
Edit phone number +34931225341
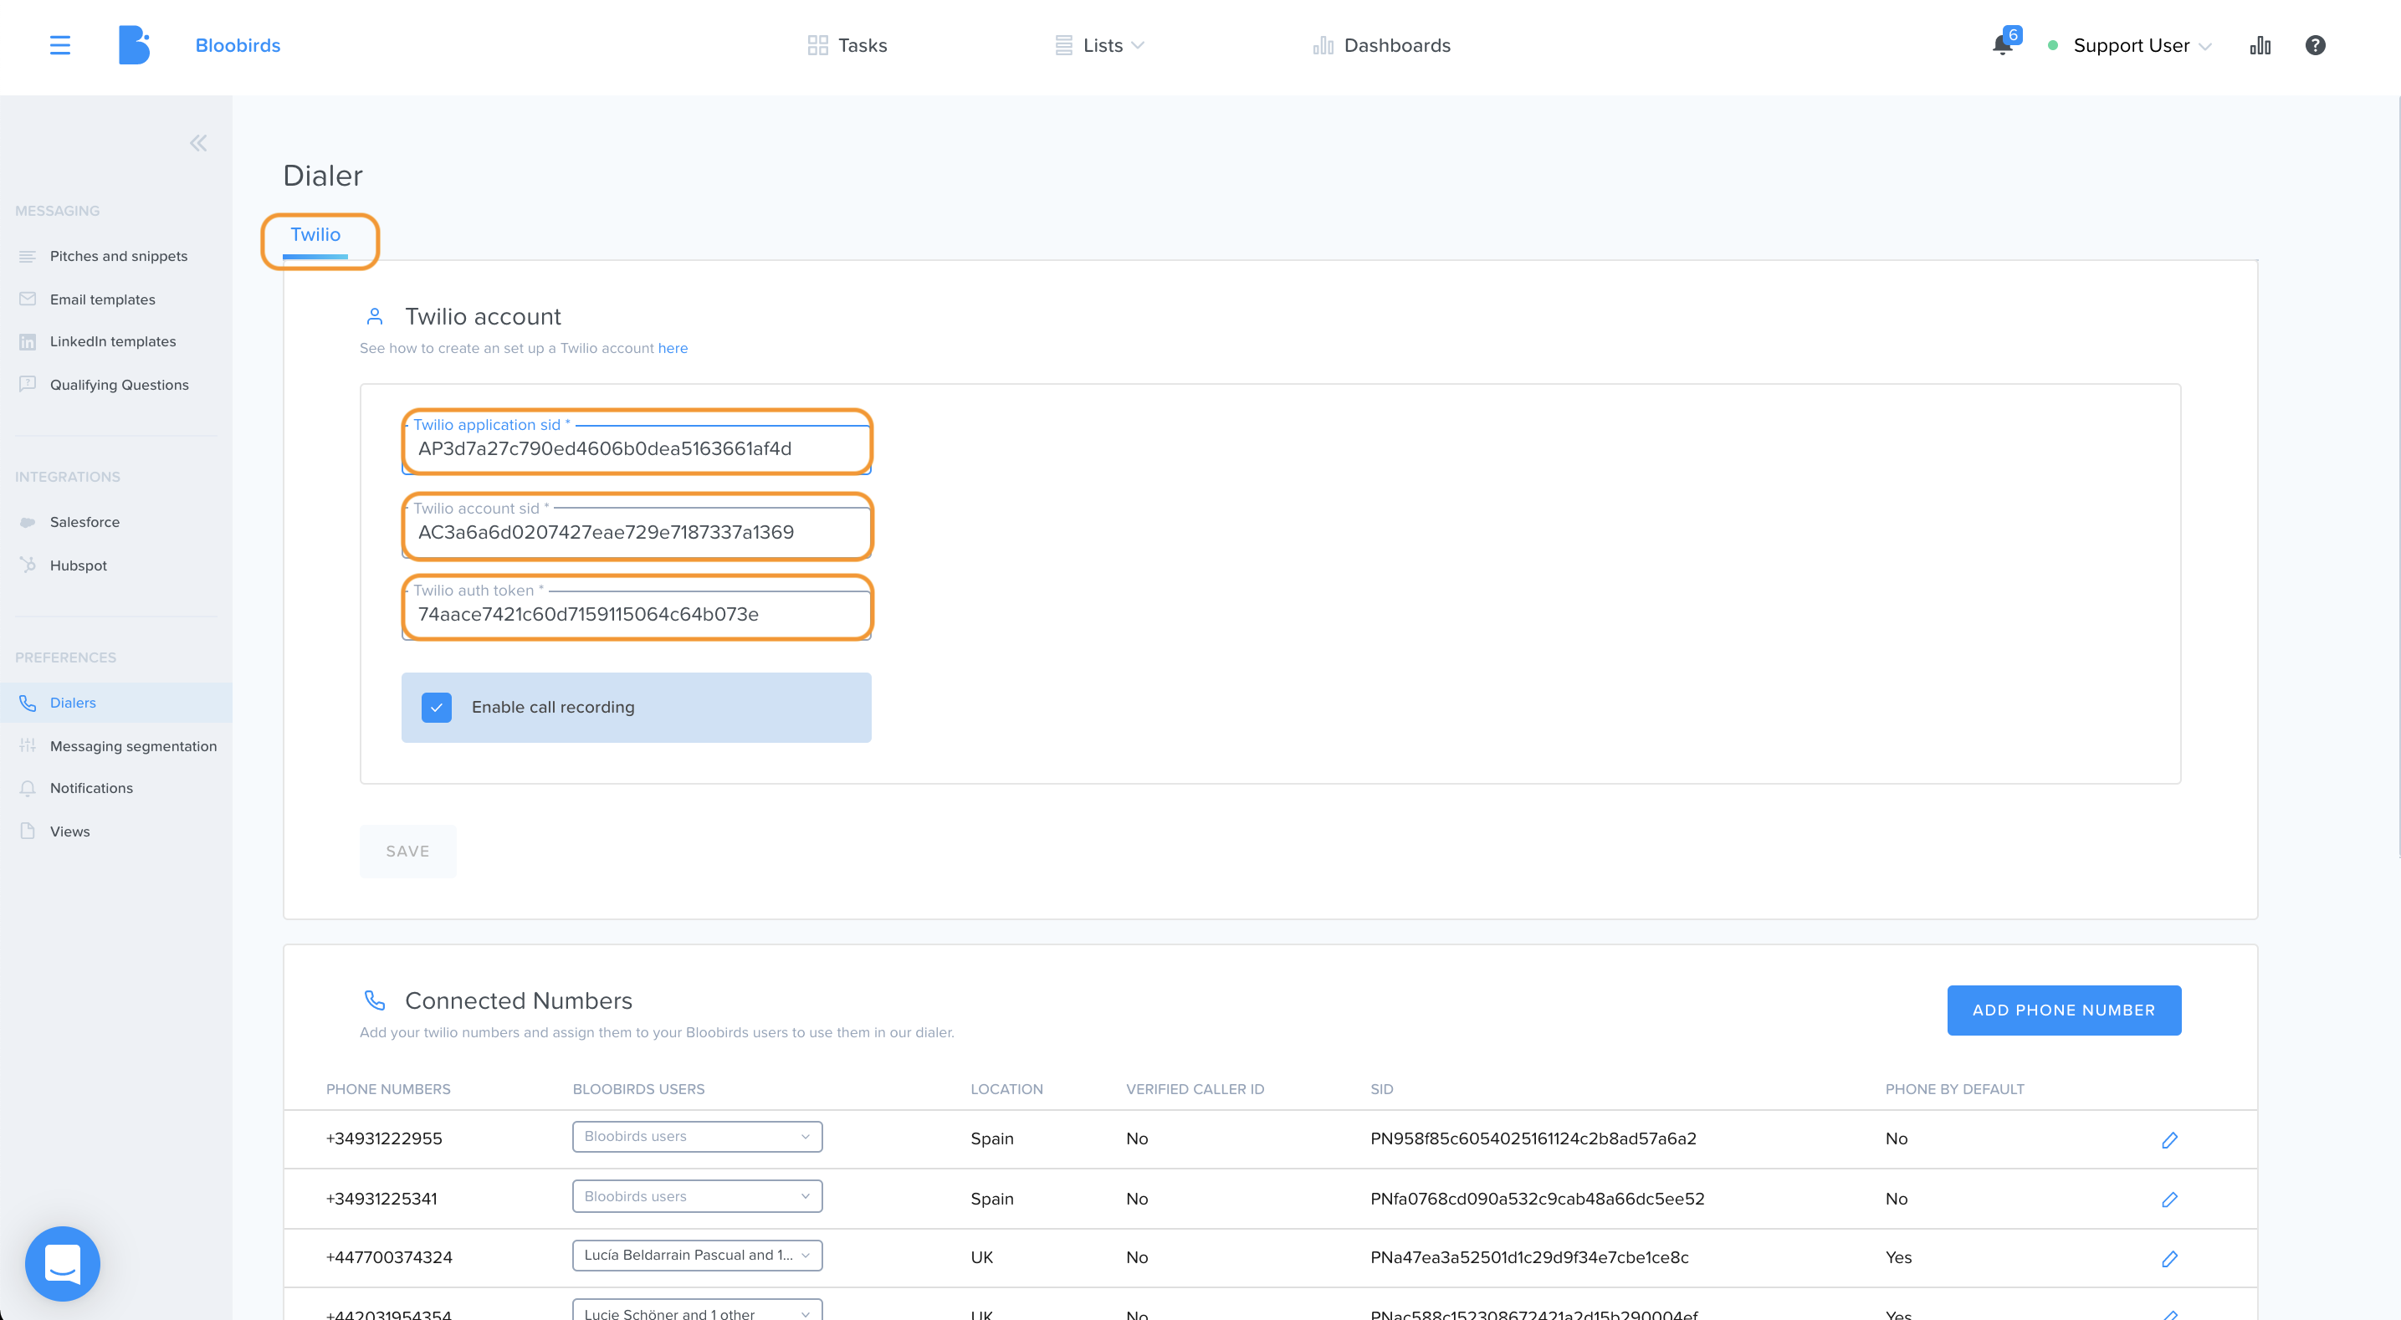coord(2169,1199)
